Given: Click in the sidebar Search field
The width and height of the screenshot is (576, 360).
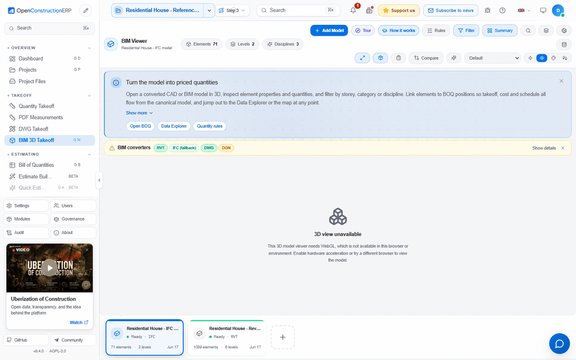Looking at the screenshot, I should coord(49,28).
